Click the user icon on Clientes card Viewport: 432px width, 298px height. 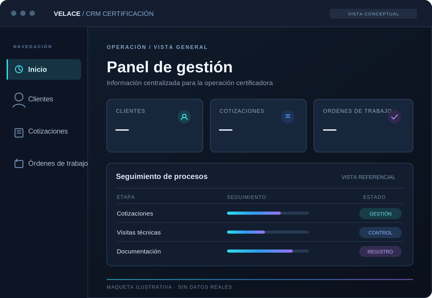coord(184,117)
